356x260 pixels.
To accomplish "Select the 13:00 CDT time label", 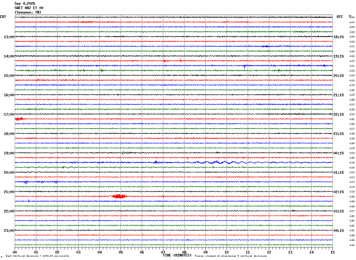I will tap(9, 37).
